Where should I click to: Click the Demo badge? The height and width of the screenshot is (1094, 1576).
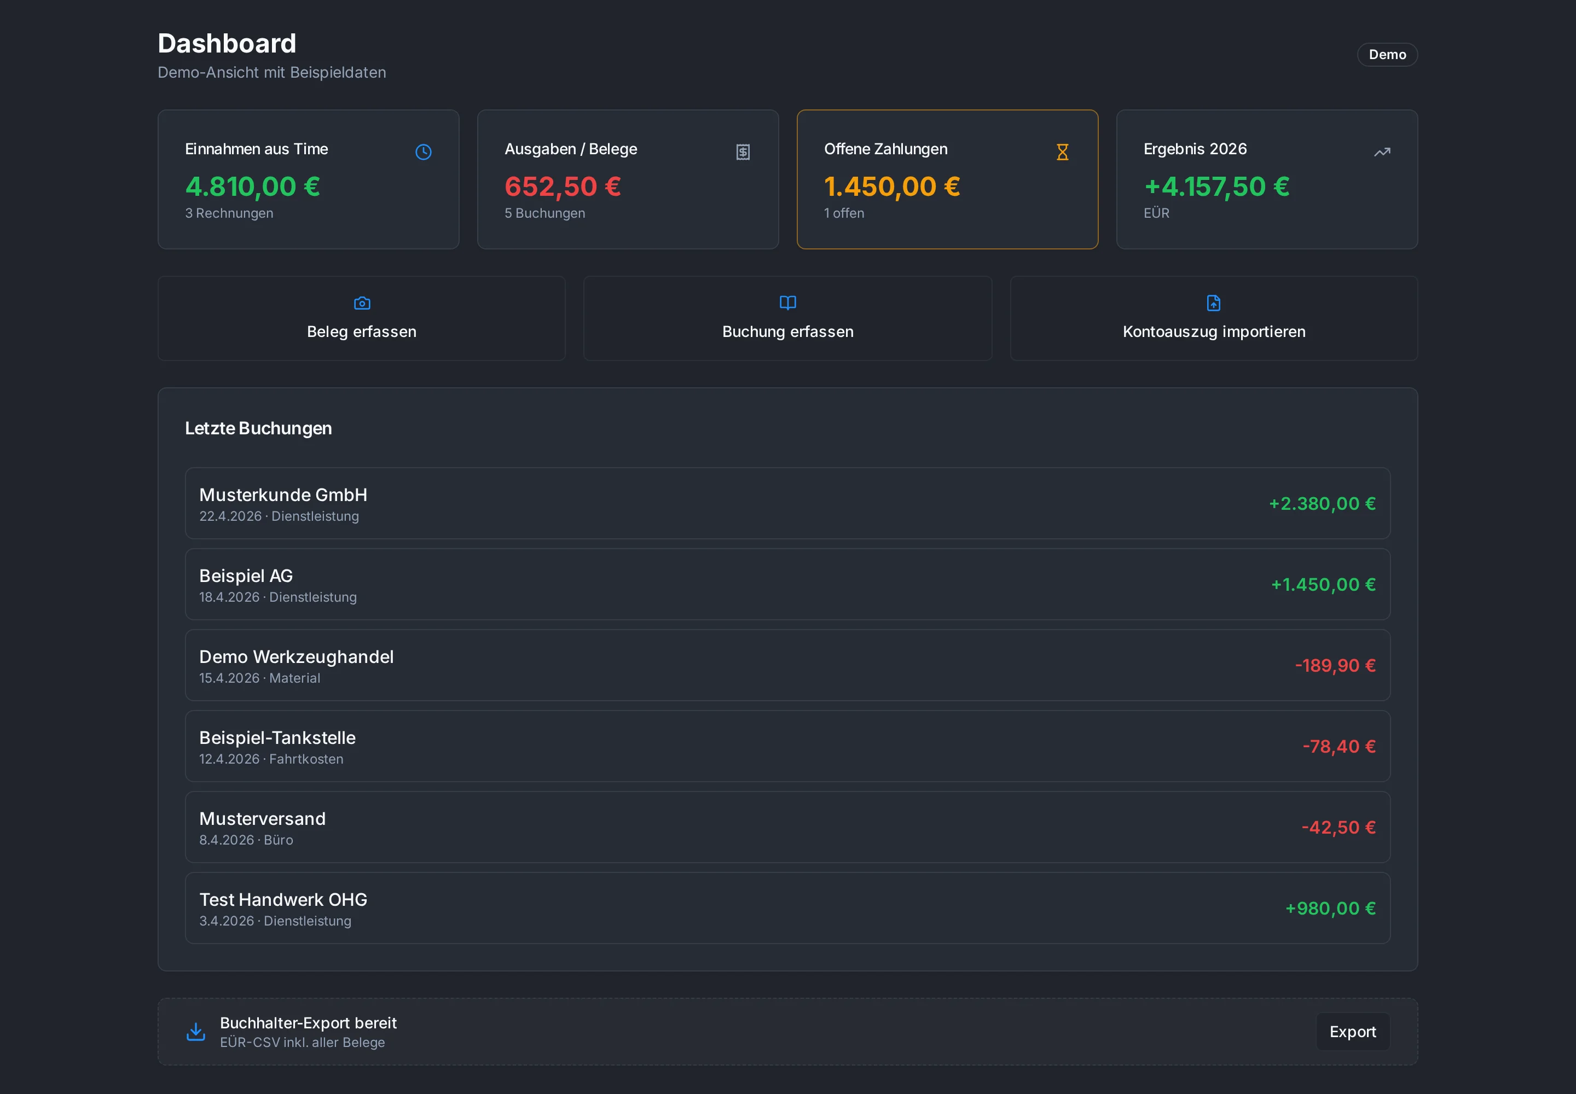coord(1387,55)
